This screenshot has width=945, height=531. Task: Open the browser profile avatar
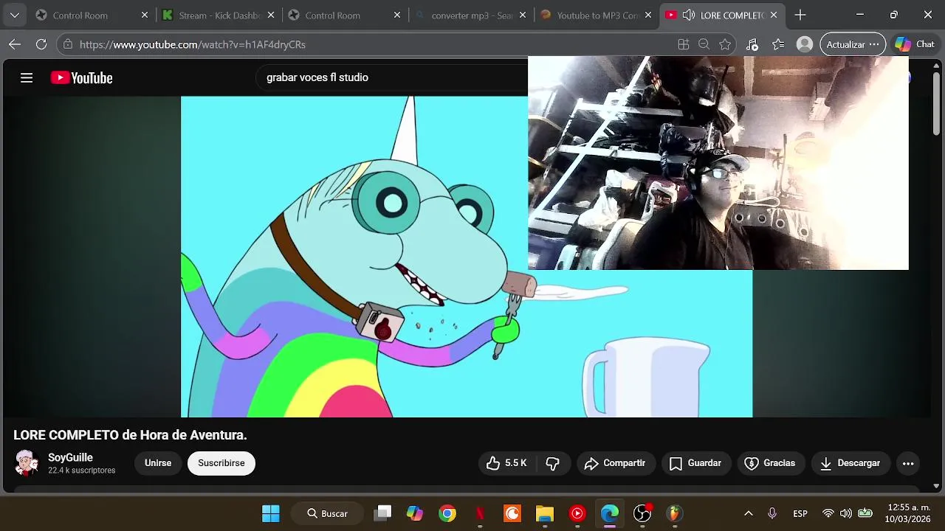tap(805, 44)
